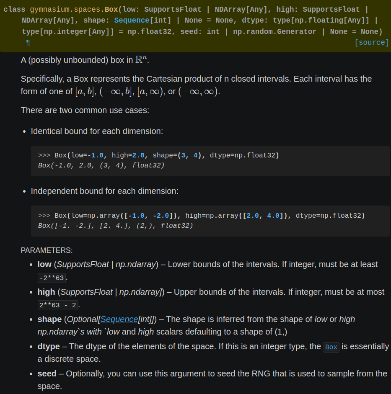The image size is (391, 394).
Task: Click the 2**63 - 2 inline code snippet
Action: [x=57, y=305]
